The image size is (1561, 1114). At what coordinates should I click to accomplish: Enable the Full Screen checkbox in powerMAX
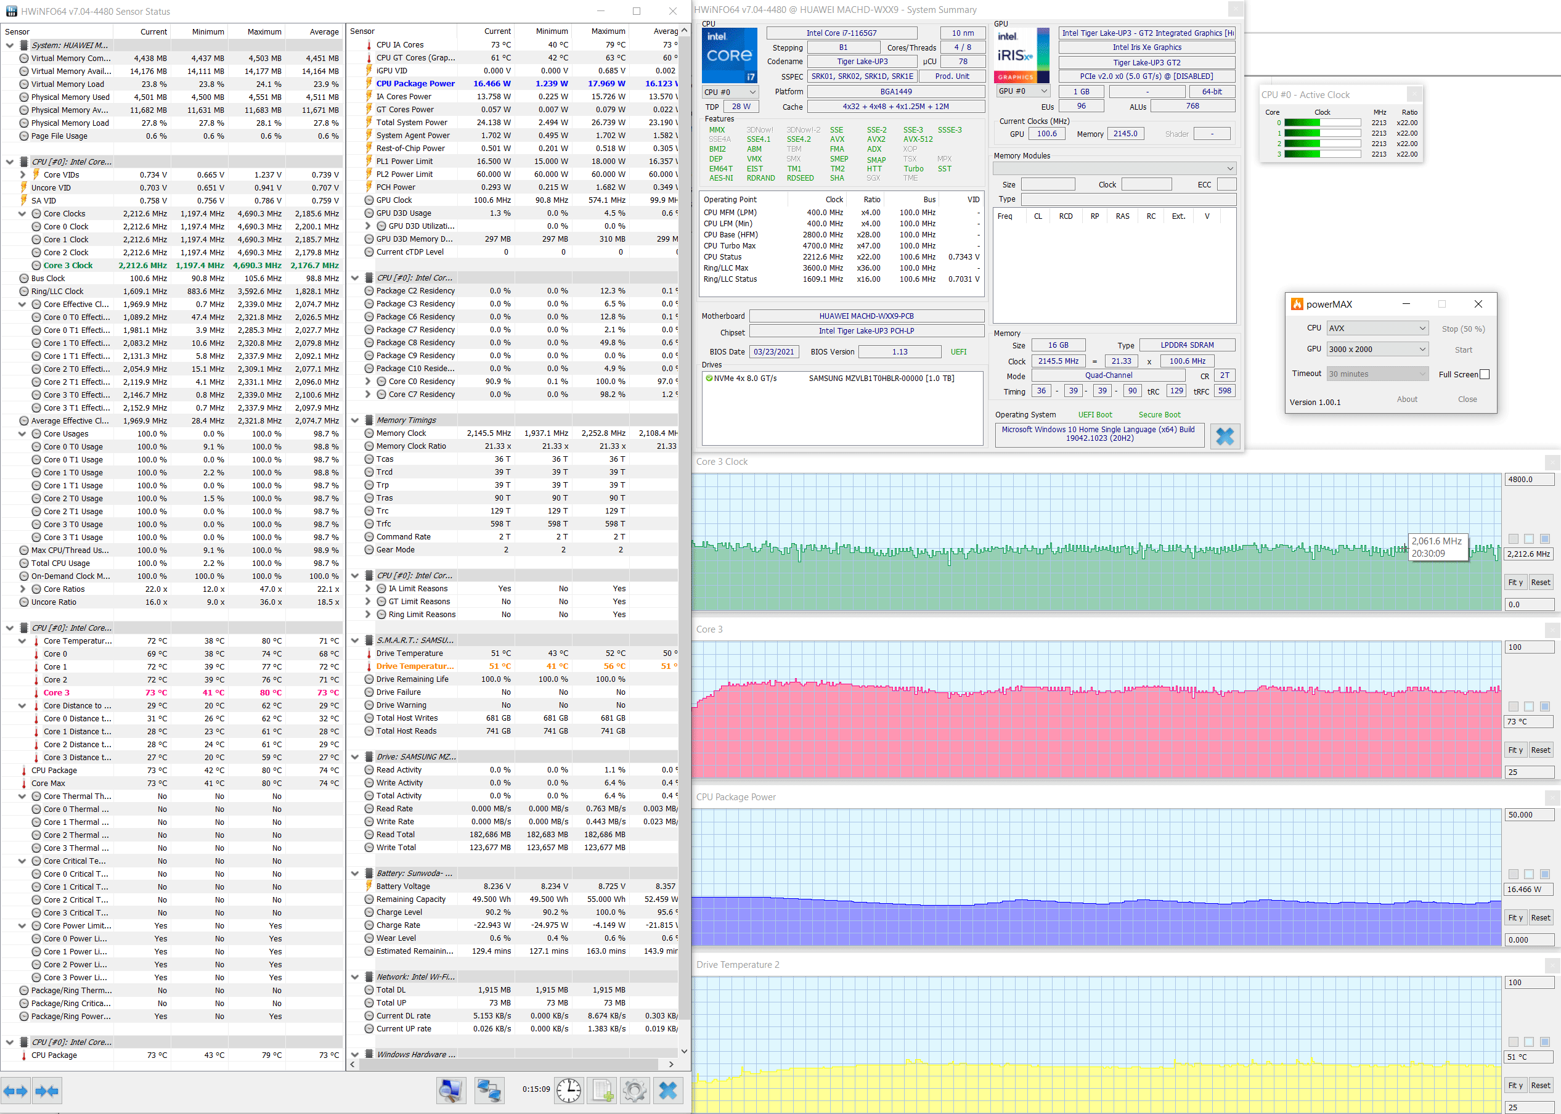(1484, 375)
